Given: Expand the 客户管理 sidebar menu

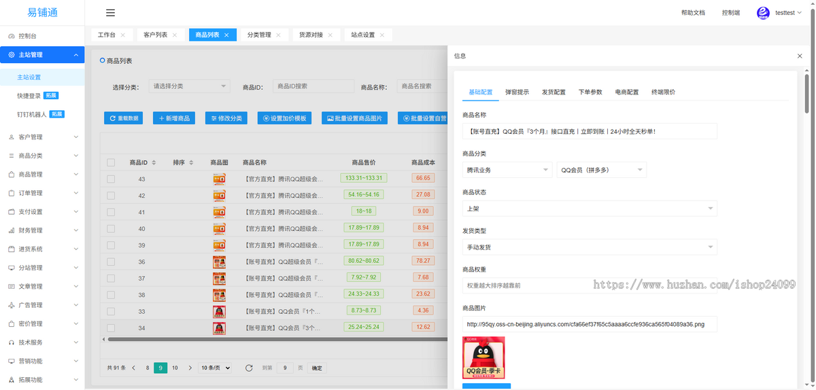Looking at the screenshot, I should [42, 137].
